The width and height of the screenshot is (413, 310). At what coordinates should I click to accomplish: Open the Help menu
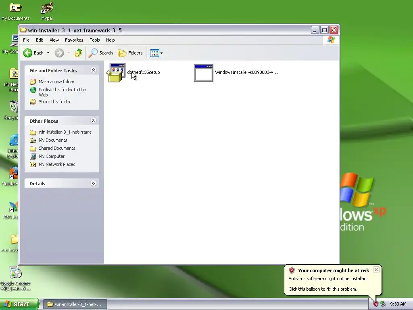111,40
